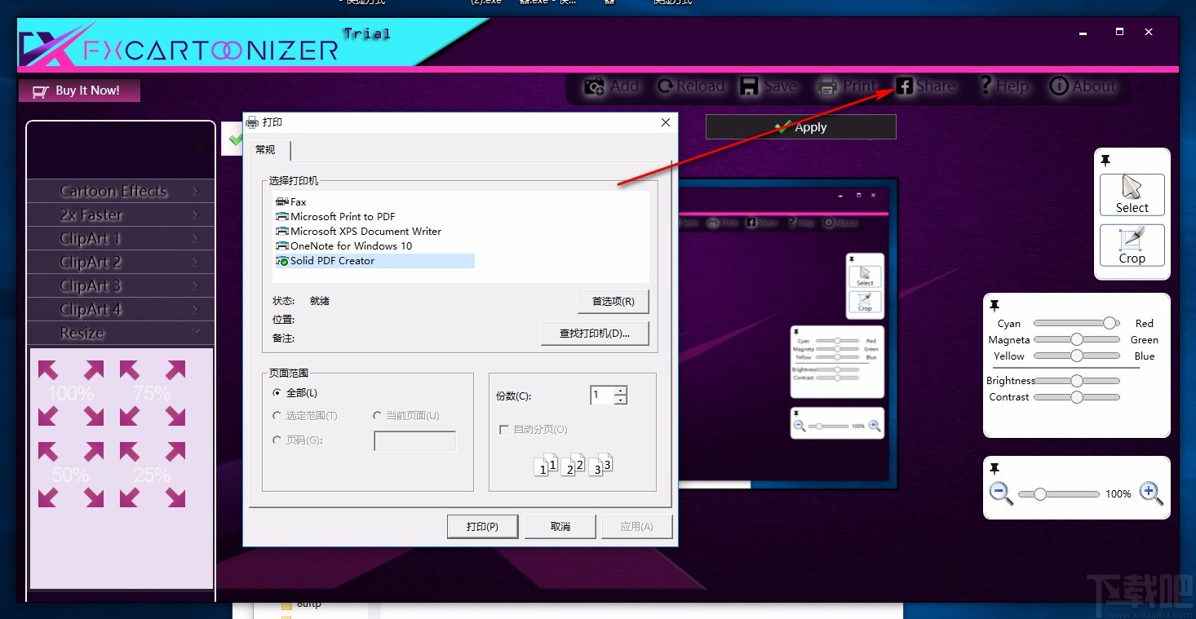Adjust the Contrast slider

tap(1077, 397)
